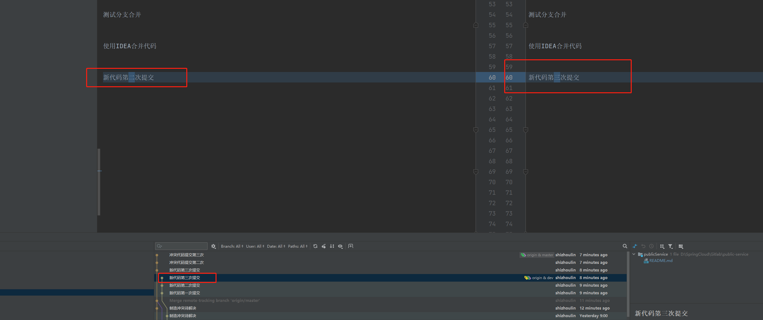This screenshot has width=763, height=320.
Task: Open the Branch: All filter dropdown
Action: click(232, 246)
